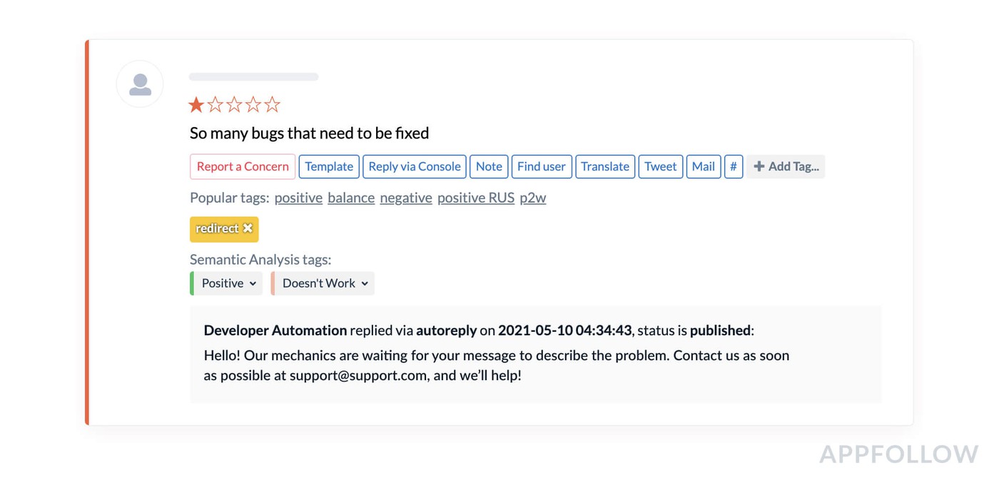Select the negative popular tag

[406, 198]
